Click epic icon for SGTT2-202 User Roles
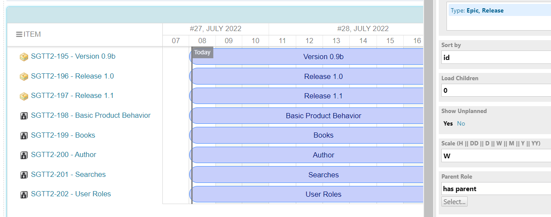The height and width of the screenshot is (217, 551). click(24, 195)
